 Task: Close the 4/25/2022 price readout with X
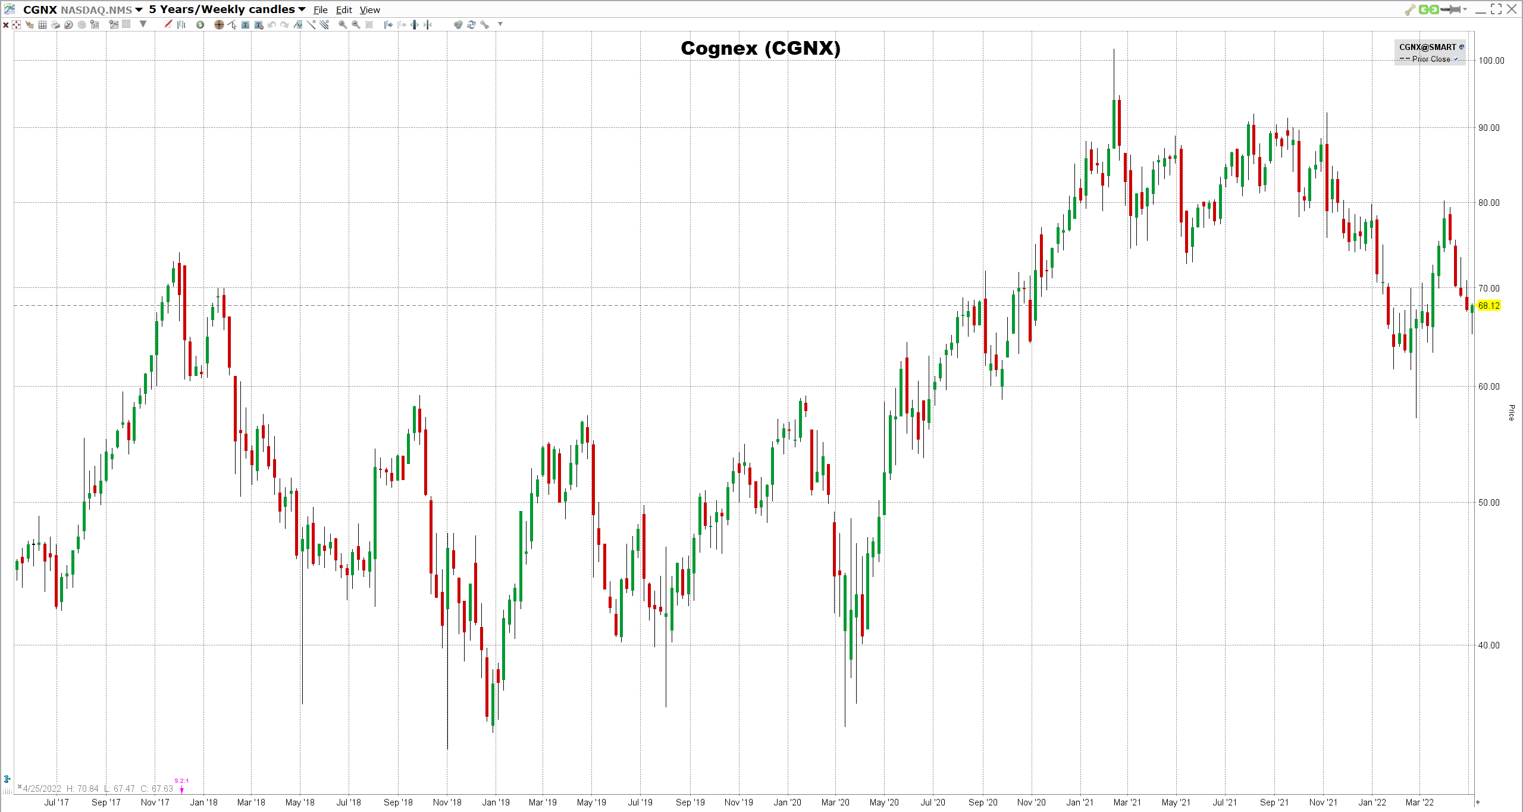tap(20, 787)
